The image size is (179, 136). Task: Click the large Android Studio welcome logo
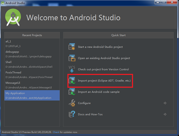click(x=13, y=17)
